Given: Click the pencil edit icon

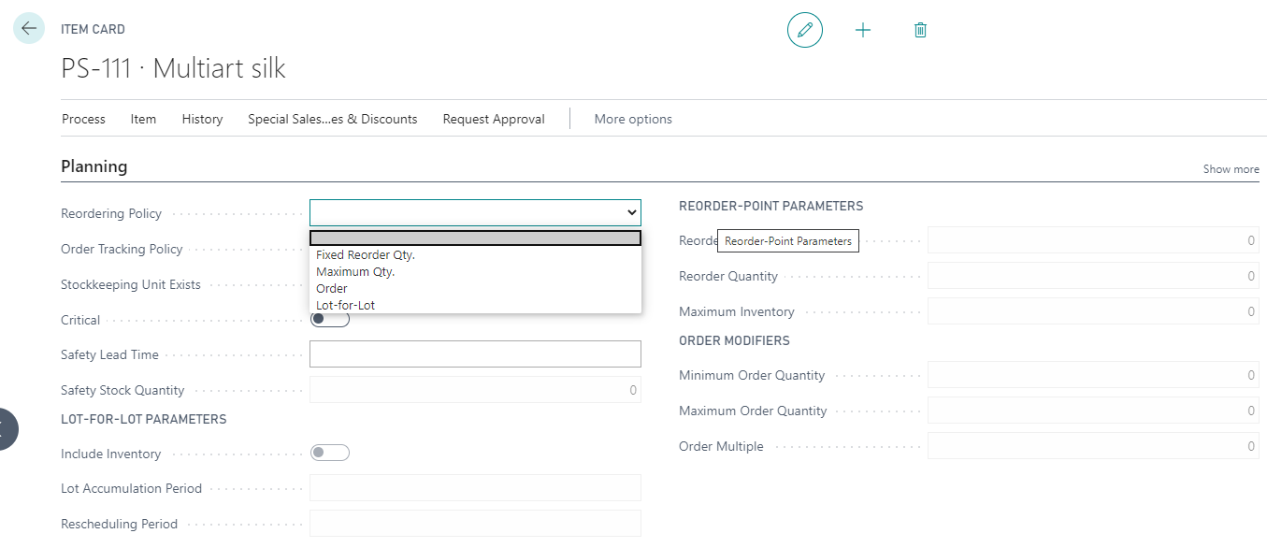Looking at the screenshot, I should (804, 30).
